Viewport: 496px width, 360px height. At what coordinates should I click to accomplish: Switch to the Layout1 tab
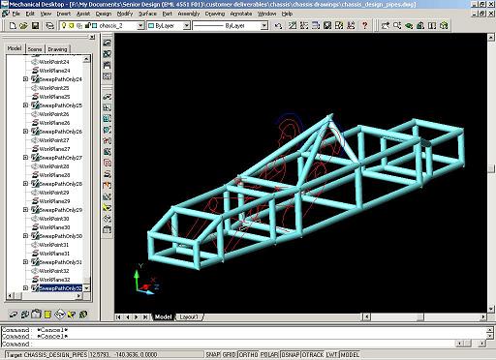coord(189,317)
